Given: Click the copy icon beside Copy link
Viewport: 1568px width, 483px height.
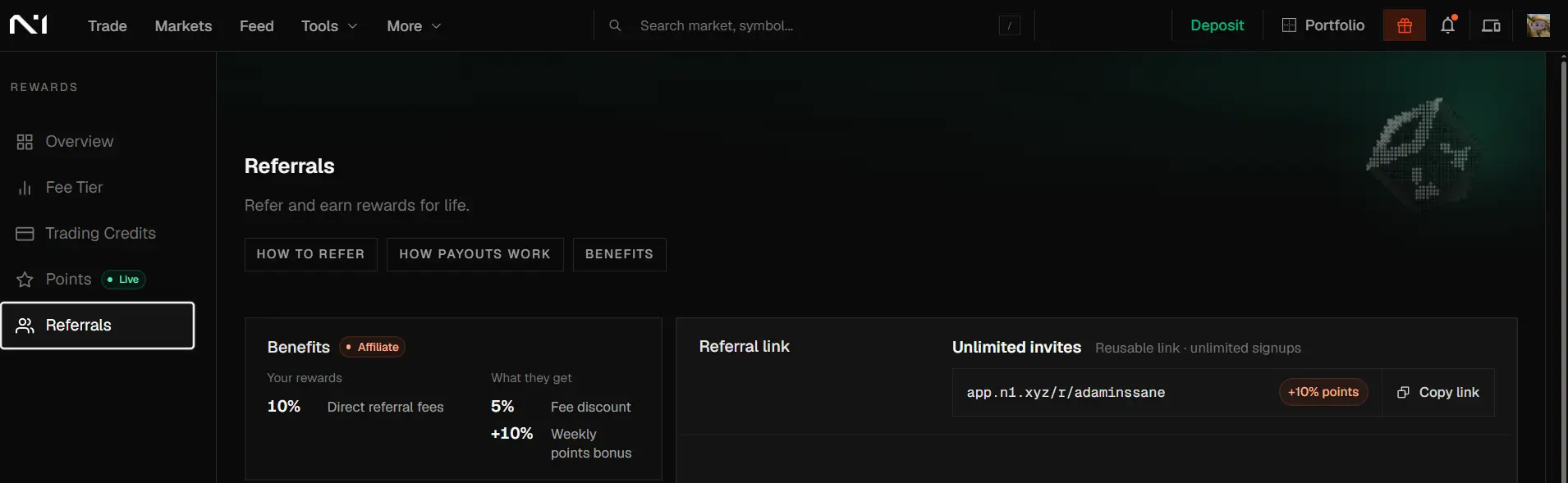Looking at the screenshot, I should [x=1403, y=392].
